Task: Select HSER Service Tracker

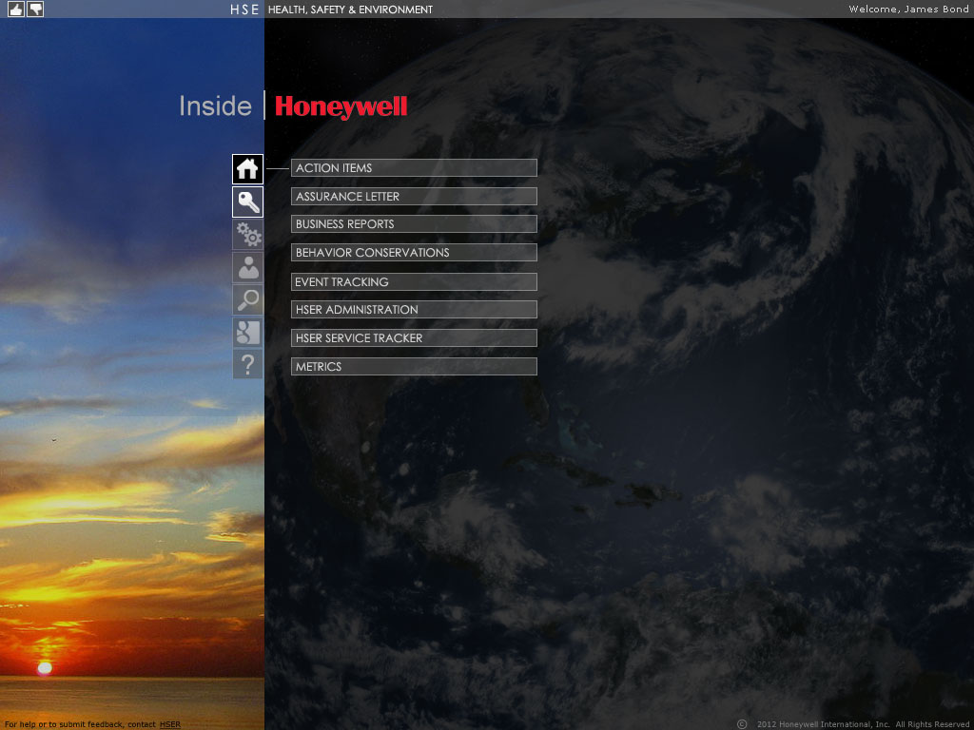Action: pos(414,338)
